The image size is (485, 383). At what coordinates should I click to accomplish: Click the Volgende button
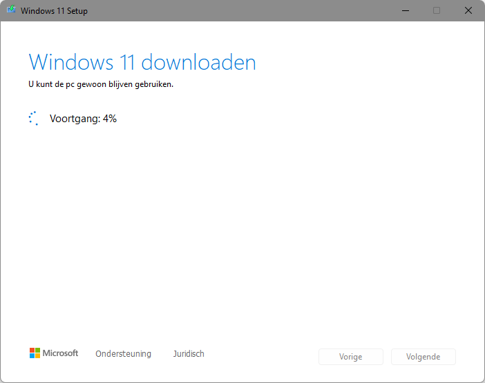(x=423, y=357)
